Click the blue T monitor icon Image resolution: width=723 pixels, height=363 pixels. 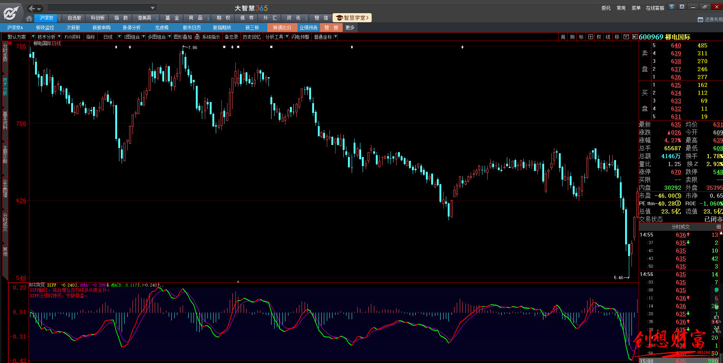(x=672, y=7)
